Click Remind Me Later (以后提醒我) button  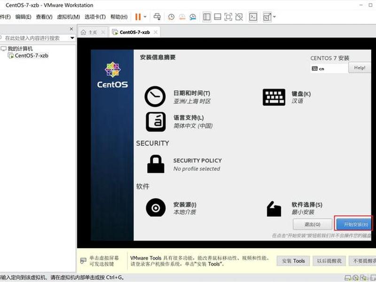click(329, 261)
